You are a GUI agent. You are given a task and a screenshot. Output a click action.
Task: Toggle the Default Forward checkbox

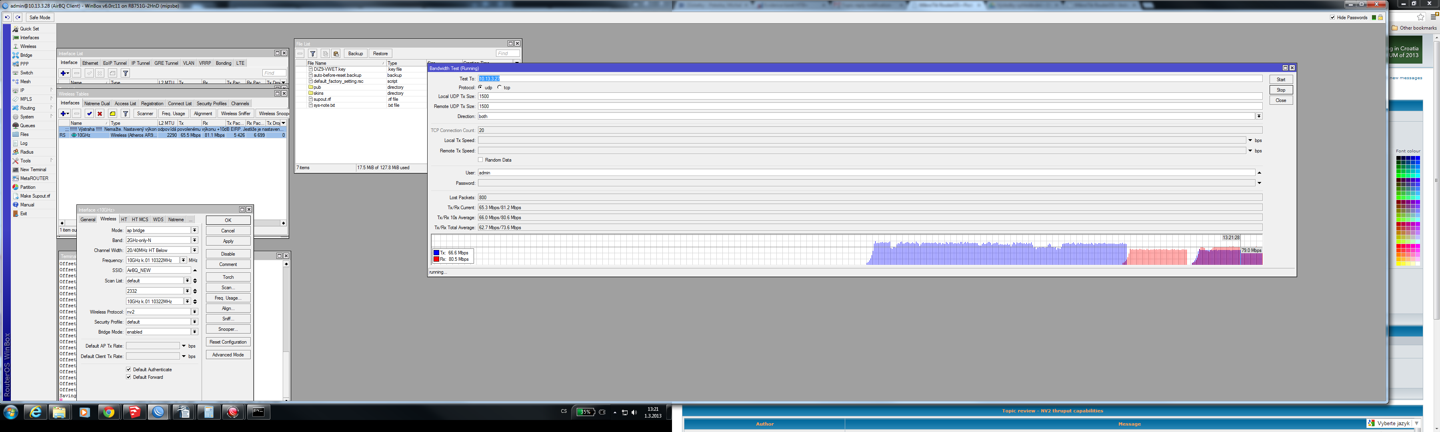(x=128, y=377)
